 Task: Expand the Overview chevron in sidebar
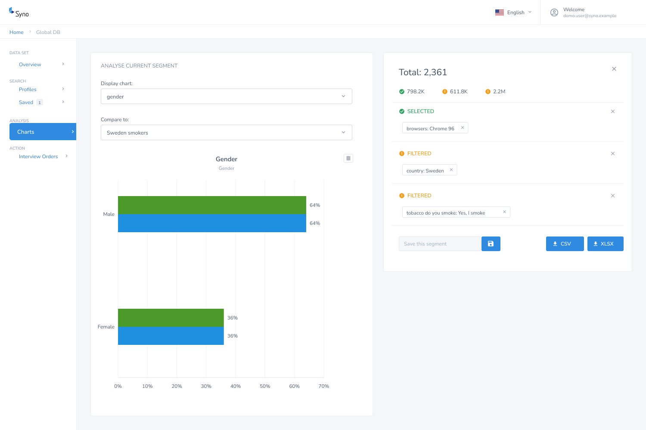[x=63, y=64]
